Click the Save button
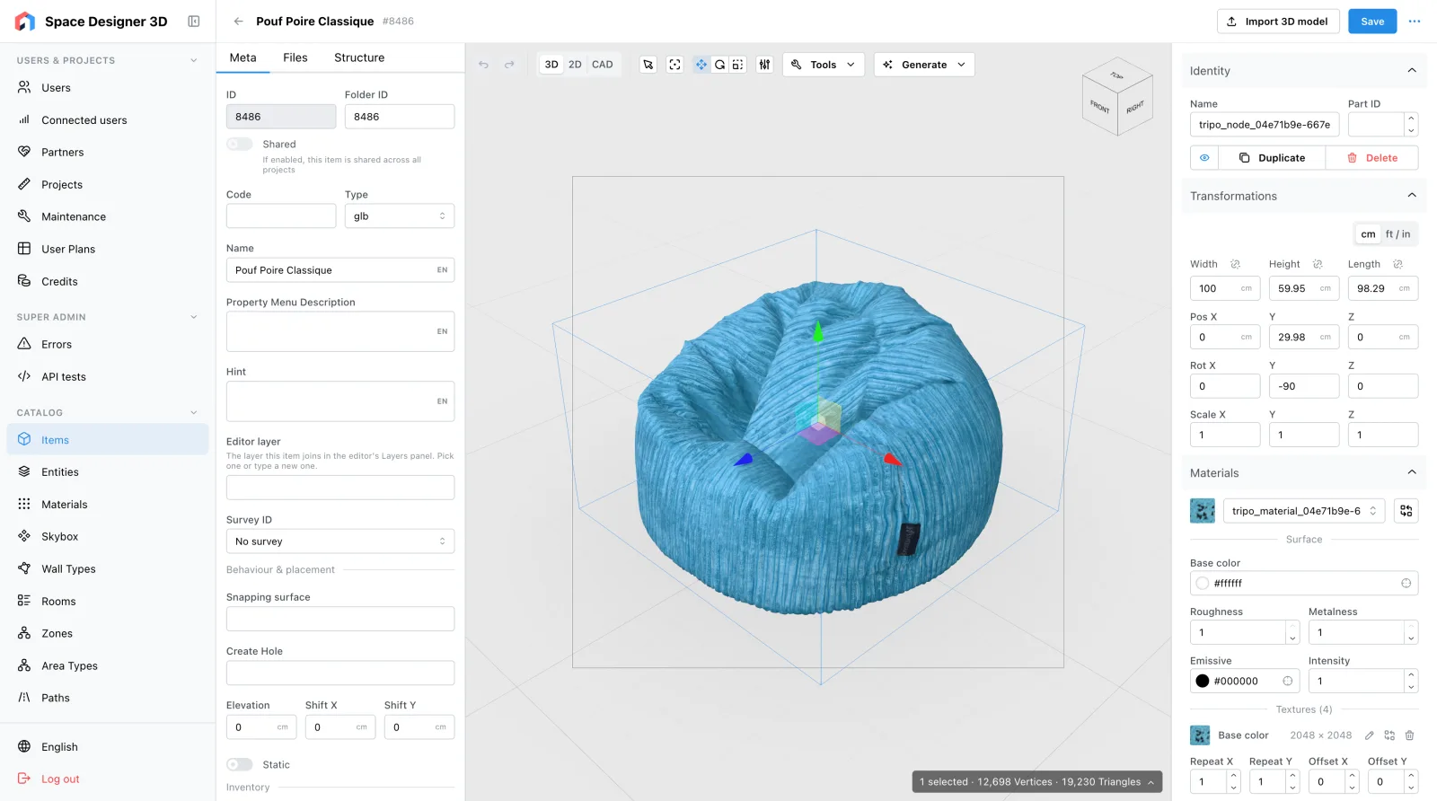The image size is (1437, 801). [1372, 22]
